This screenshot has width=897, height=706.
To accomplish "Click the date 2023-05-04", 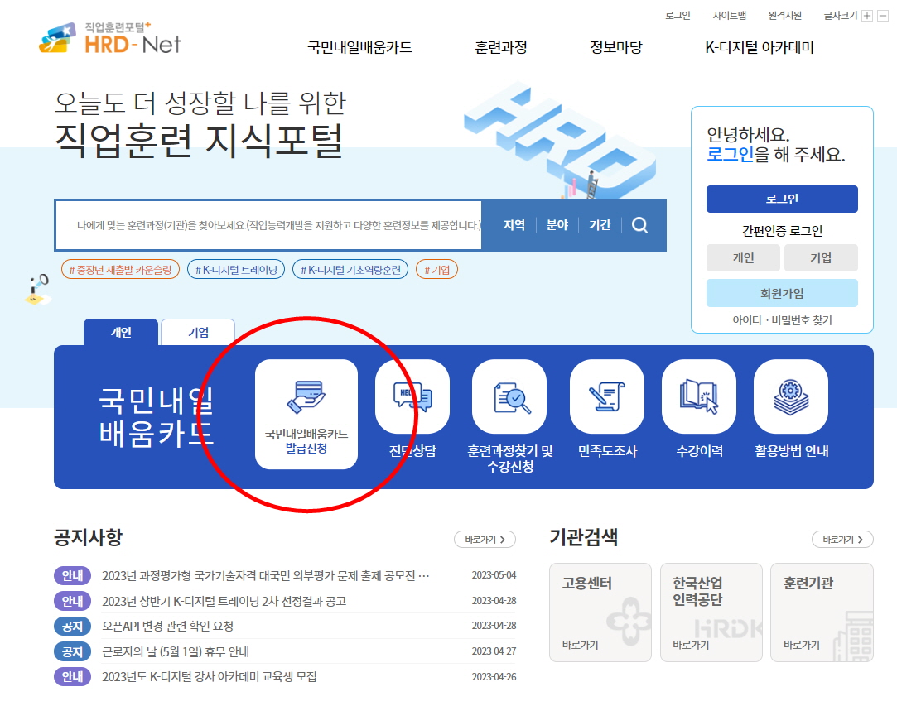I will pyautogui.click(x=494, y=575).
